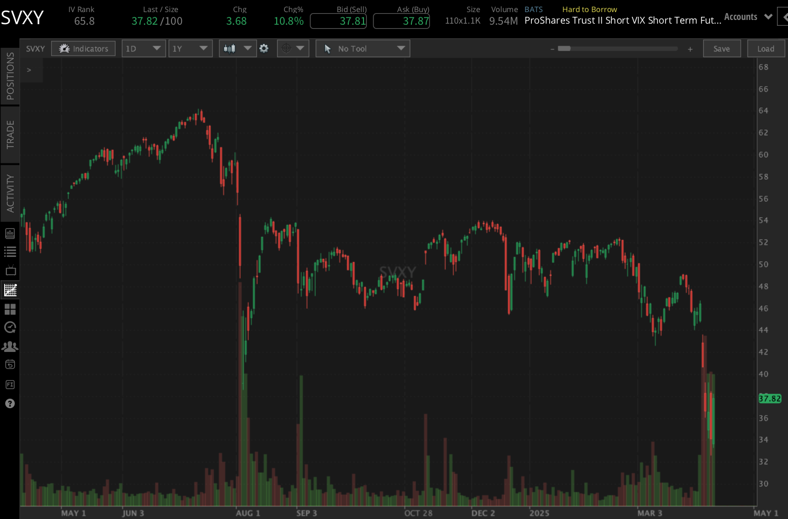Open the help question mark icon
This screenshot has height=519, width=788.
pyautogui.click(x=10, y=403)
